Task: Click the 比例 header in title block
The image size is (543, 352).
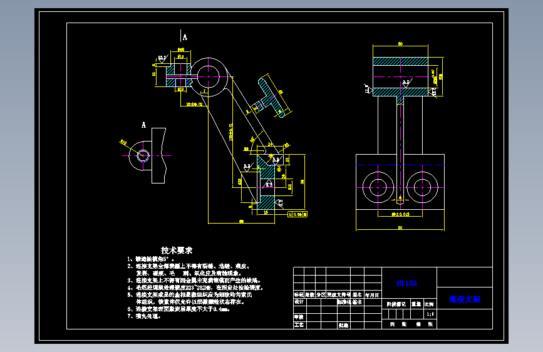Action: [x=429, y=304]
